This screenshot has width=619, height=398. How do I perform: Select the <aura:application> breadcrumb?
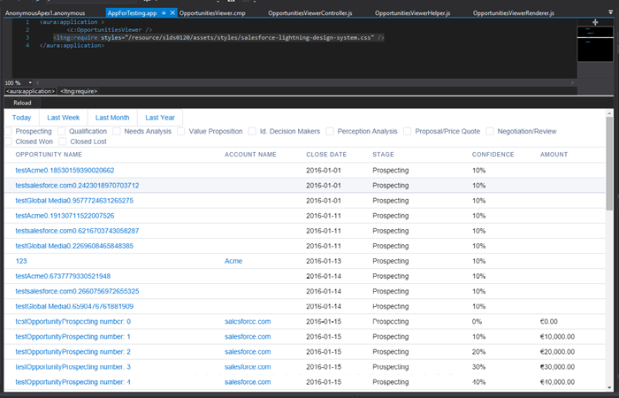[30, 91]
